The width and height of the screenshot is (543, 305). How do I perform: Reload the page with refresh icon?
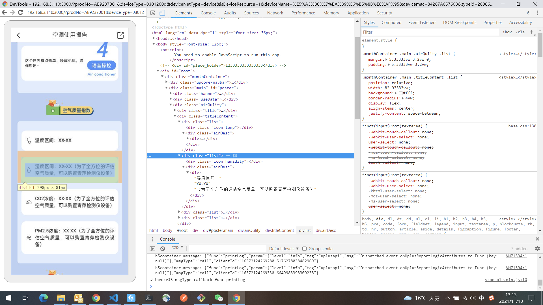point(20,12)
